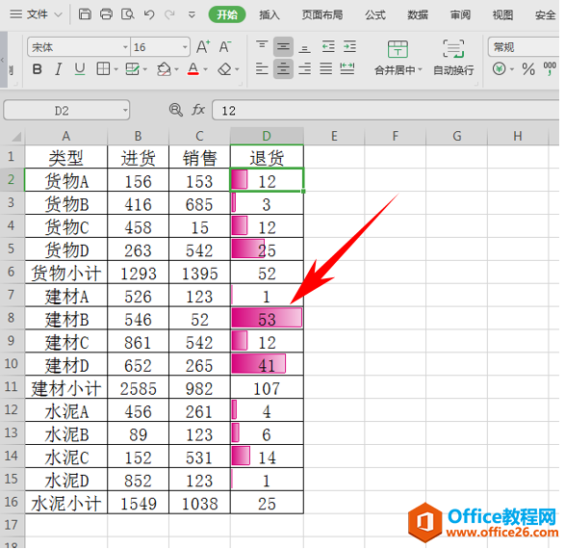Switch to the 数据 tab

pos(418,14)
